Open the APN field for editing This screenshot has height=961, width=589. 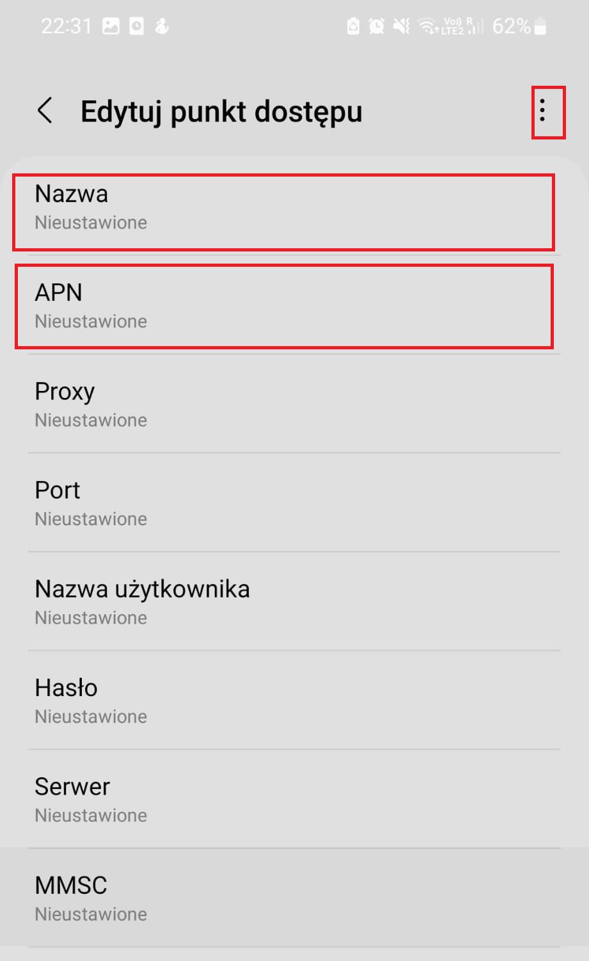[283, 306]
